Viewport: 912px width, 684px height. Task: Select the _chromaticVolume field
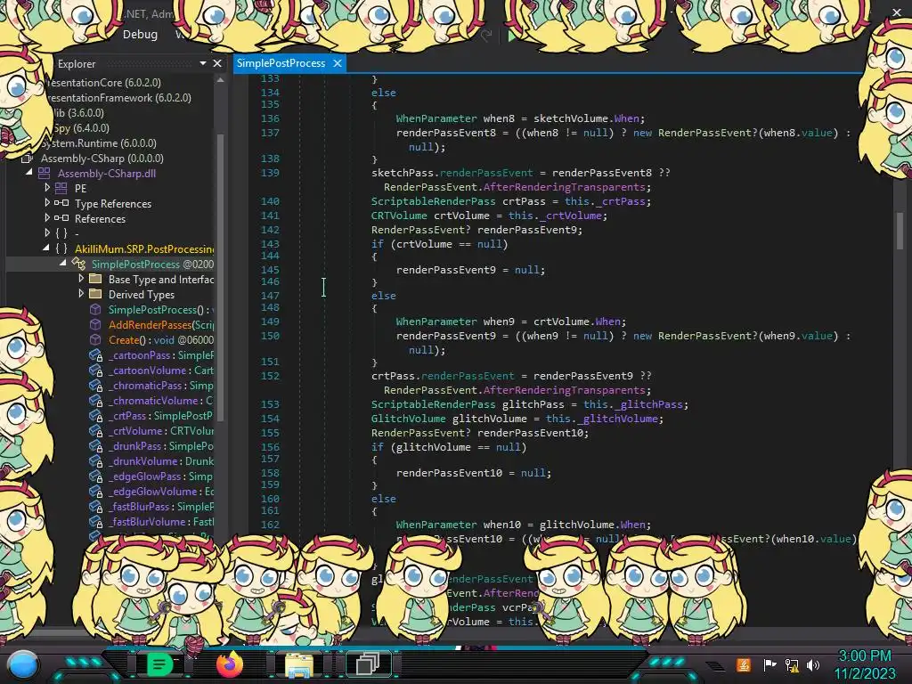pyautogui.click(x=161, y=400)
